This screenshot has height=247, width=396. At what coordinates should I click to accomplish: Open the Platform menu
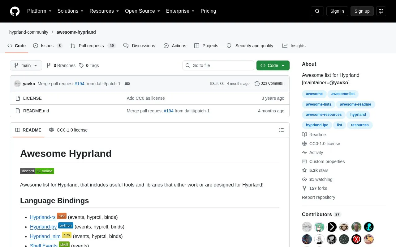(x=39, y=11)
